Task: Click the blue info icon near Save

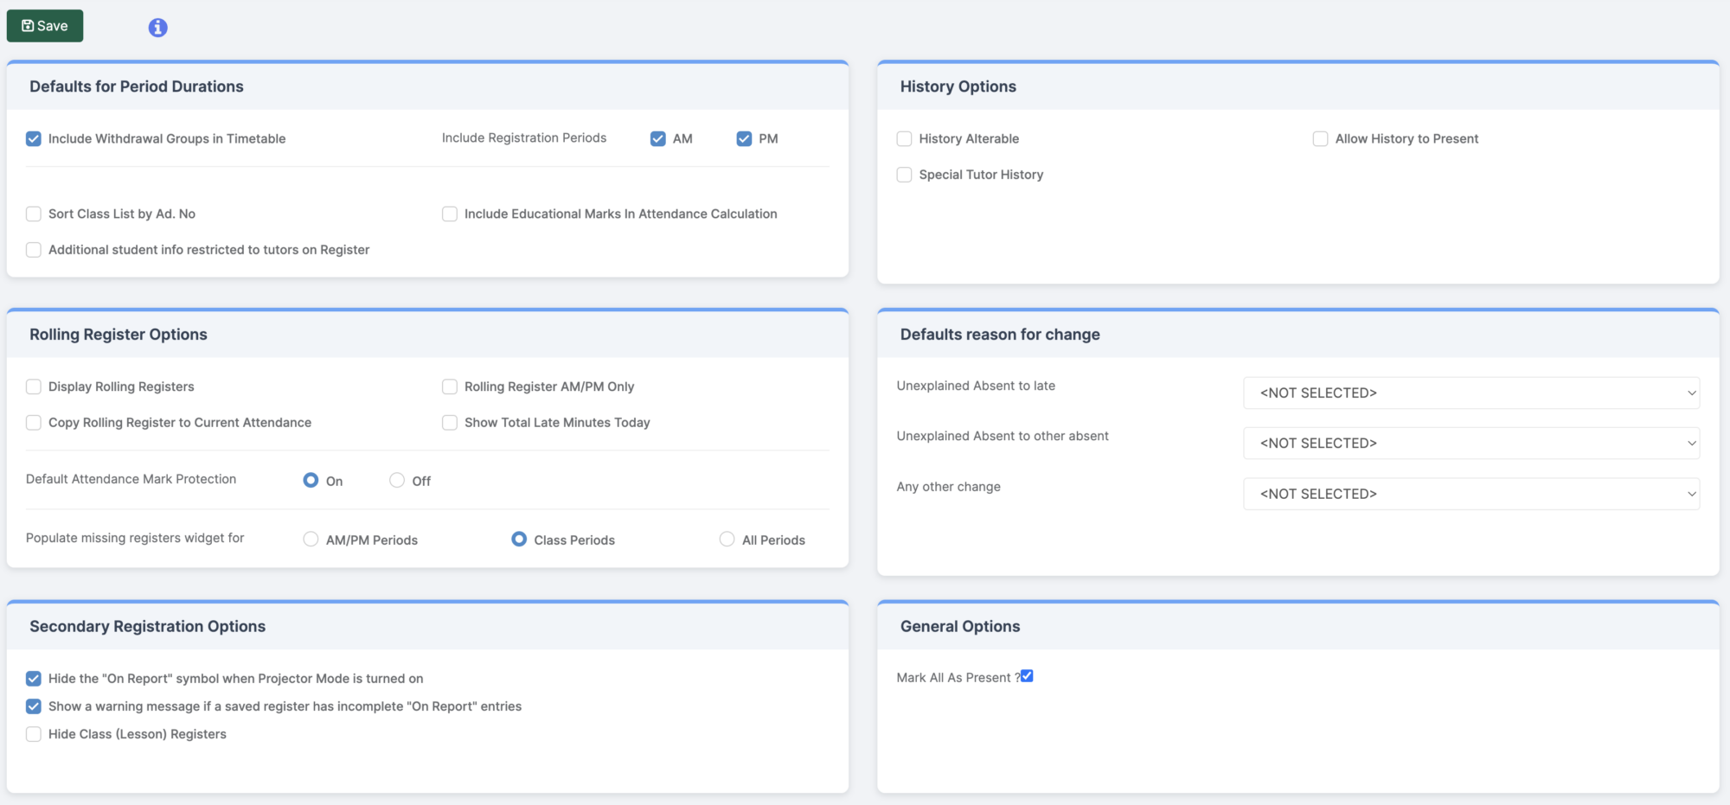Action: click(x=157, y=27)
